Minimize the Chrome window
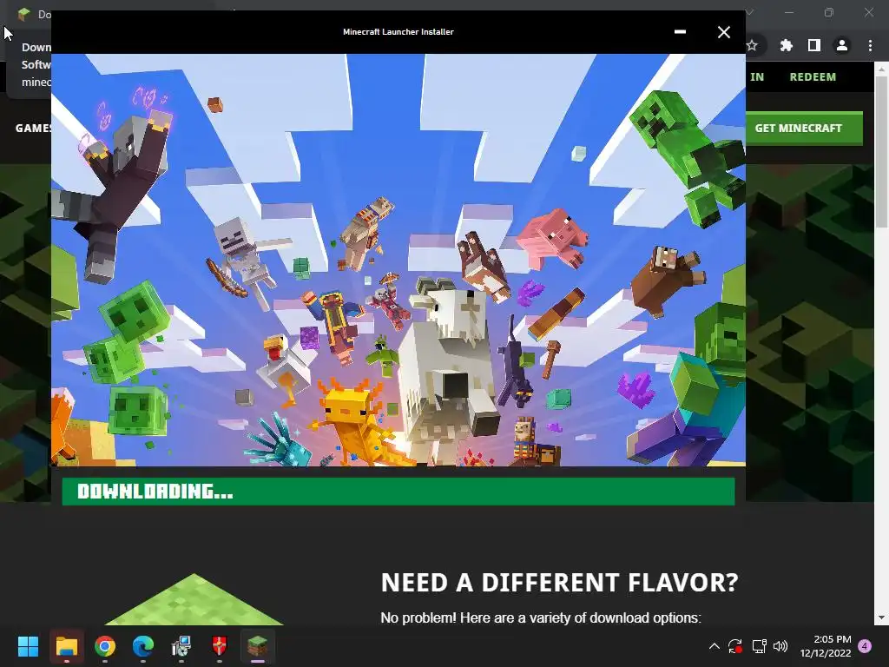889x667 pixels. pos(789,12)
